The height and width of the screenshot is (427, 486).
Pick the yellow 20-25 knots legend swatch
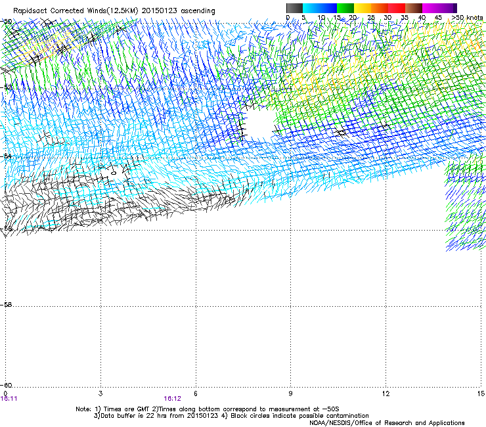(363, 8)
